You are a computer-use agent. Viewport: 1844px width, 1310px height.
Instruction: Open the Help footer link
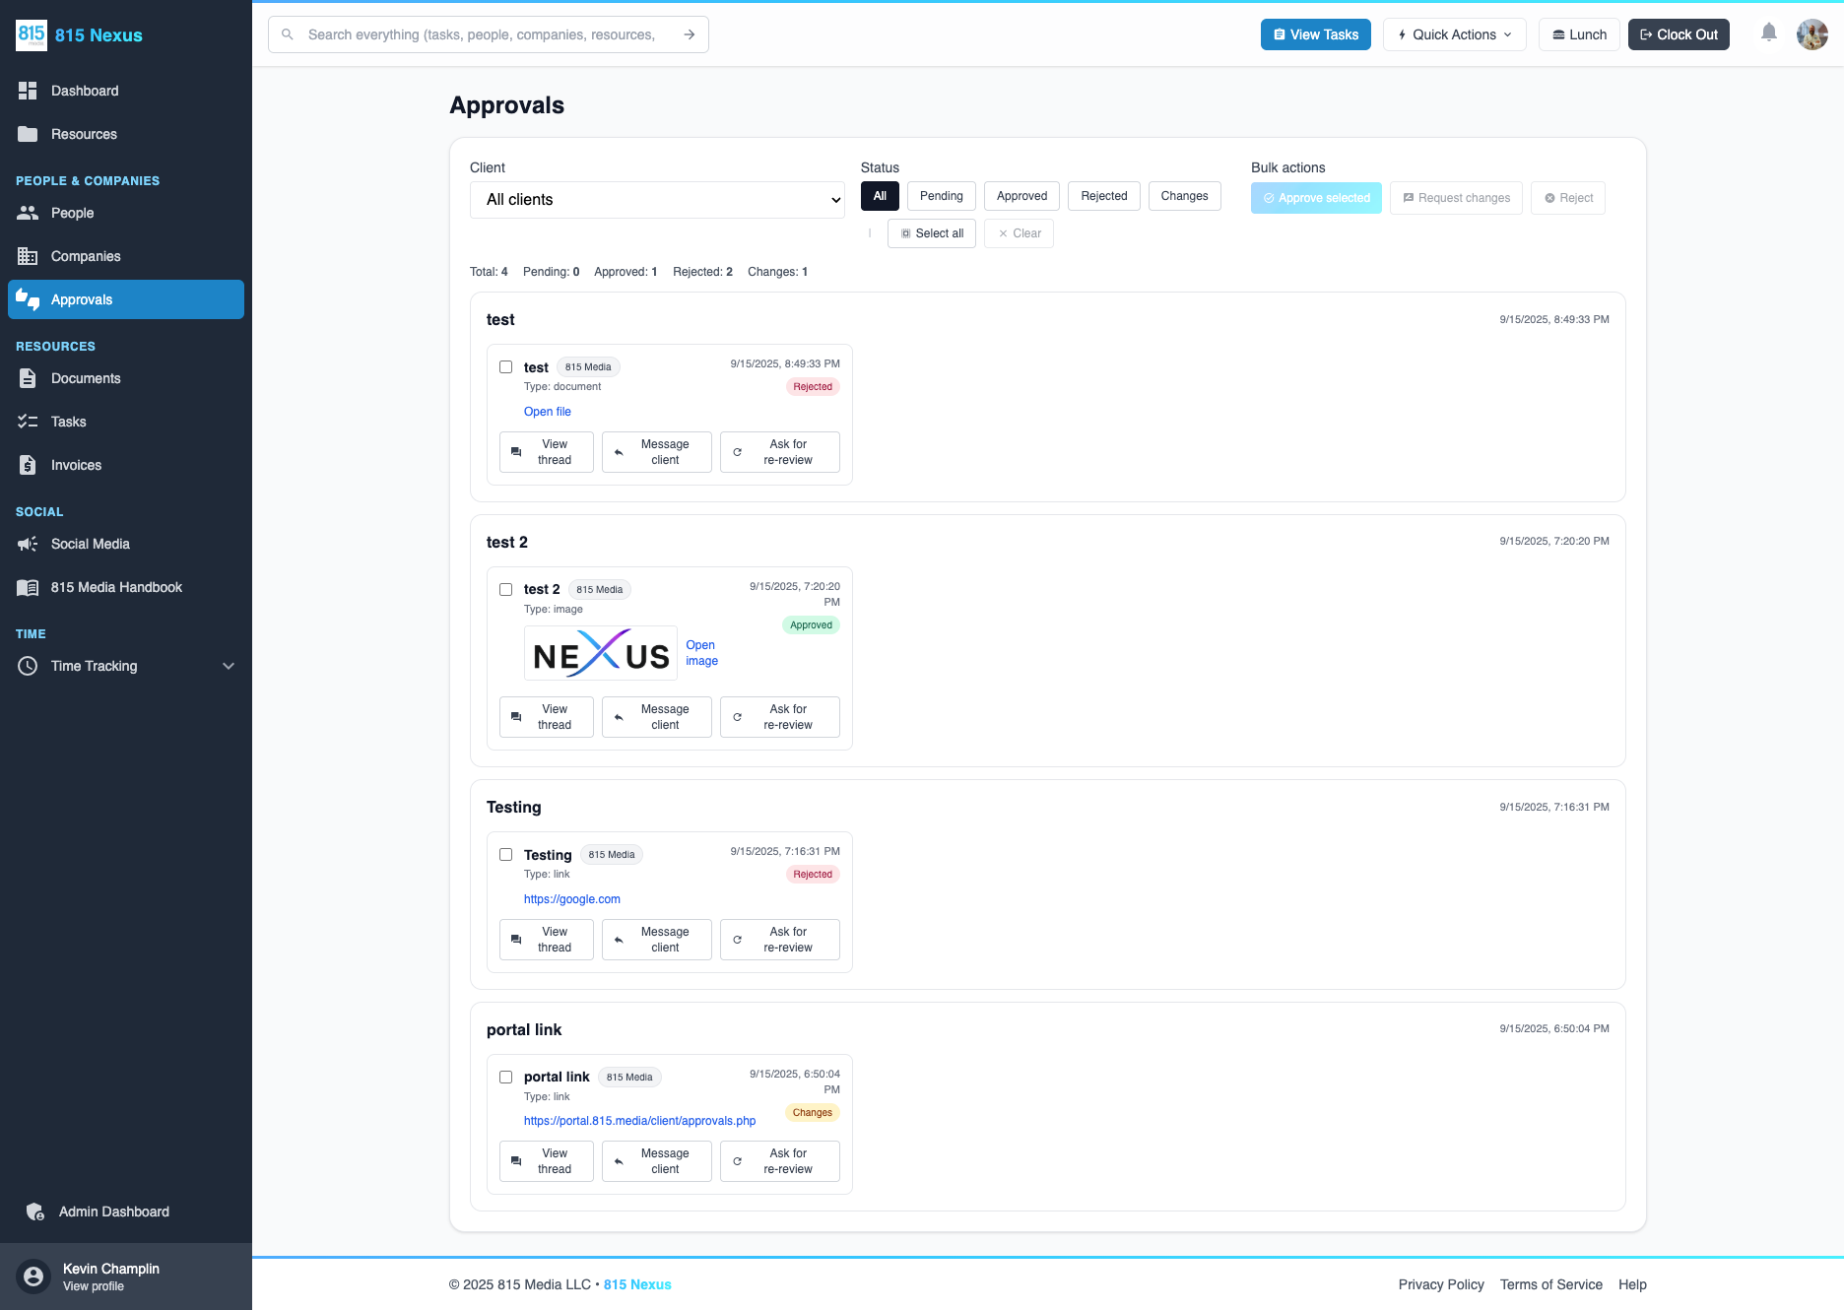(1632, 1284)
